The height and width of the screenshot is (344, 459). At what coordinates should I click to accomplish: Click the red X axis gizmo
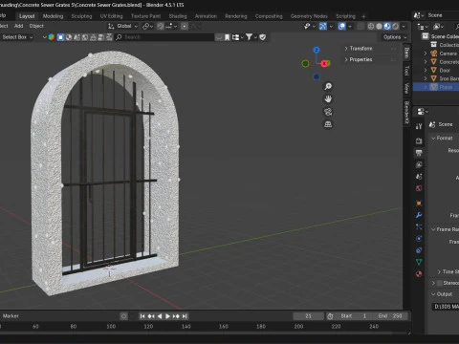point(324,63)
